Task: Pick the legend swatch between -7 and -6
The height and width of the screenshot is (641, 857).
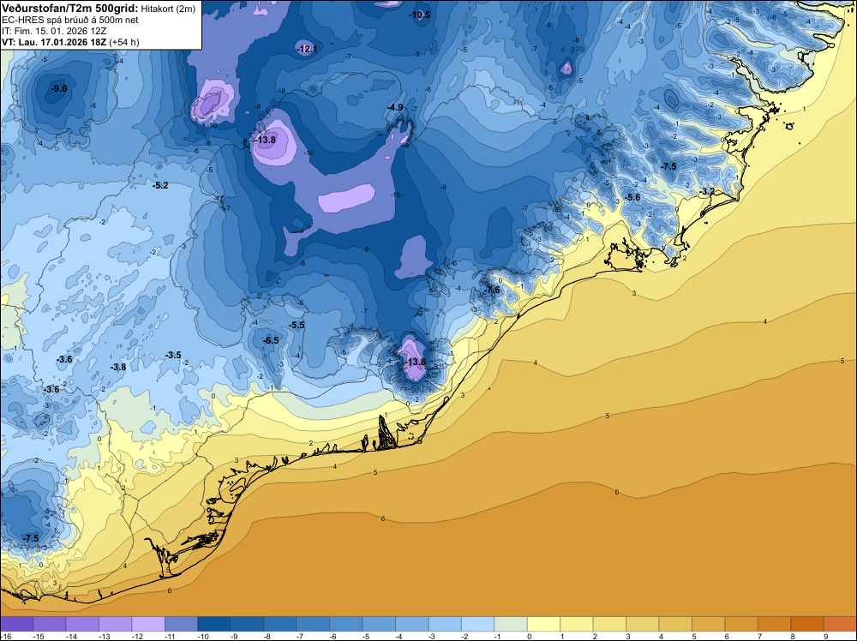Action: [313, 624]
